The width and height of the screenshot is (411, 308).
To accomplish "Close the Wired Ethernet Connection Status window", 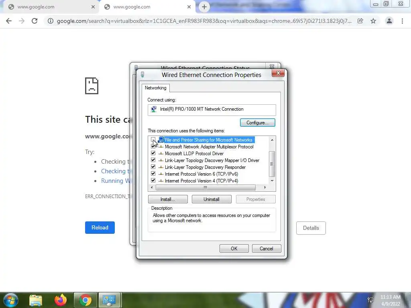I will point(272,67).
